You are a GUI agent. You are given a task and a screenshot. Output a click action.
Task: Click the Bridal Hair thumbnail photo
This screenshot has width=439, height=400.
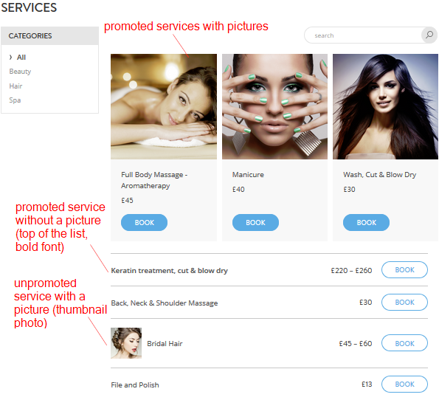(126, 343)
